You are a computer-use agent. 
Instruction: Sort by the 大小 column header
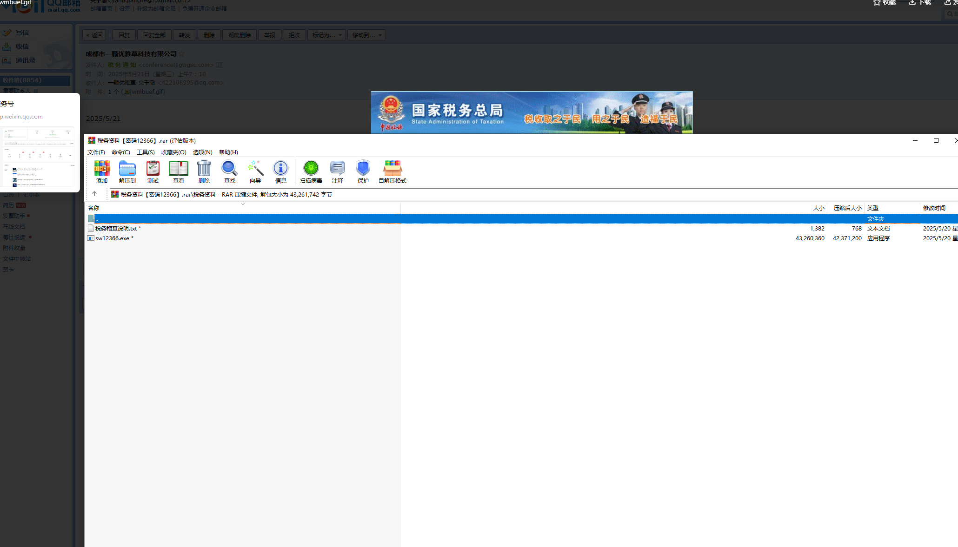click(818, 208)
